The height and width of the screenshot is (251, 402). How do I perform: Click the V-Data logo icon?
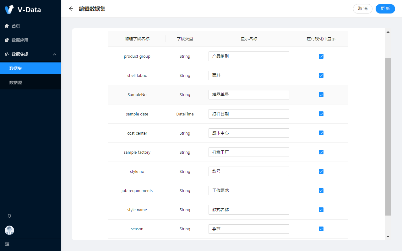pos(9,9)
